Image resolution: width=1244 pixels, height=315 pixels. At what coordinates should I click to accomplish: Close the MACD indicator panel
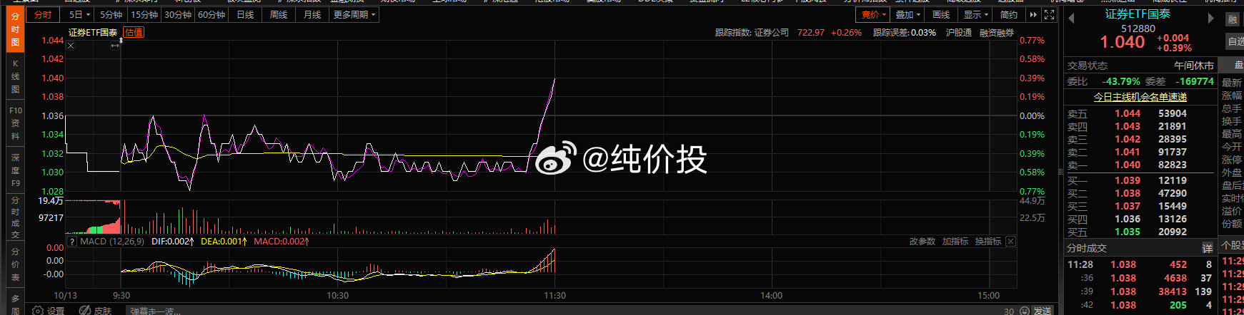[x=1010, y=242]
